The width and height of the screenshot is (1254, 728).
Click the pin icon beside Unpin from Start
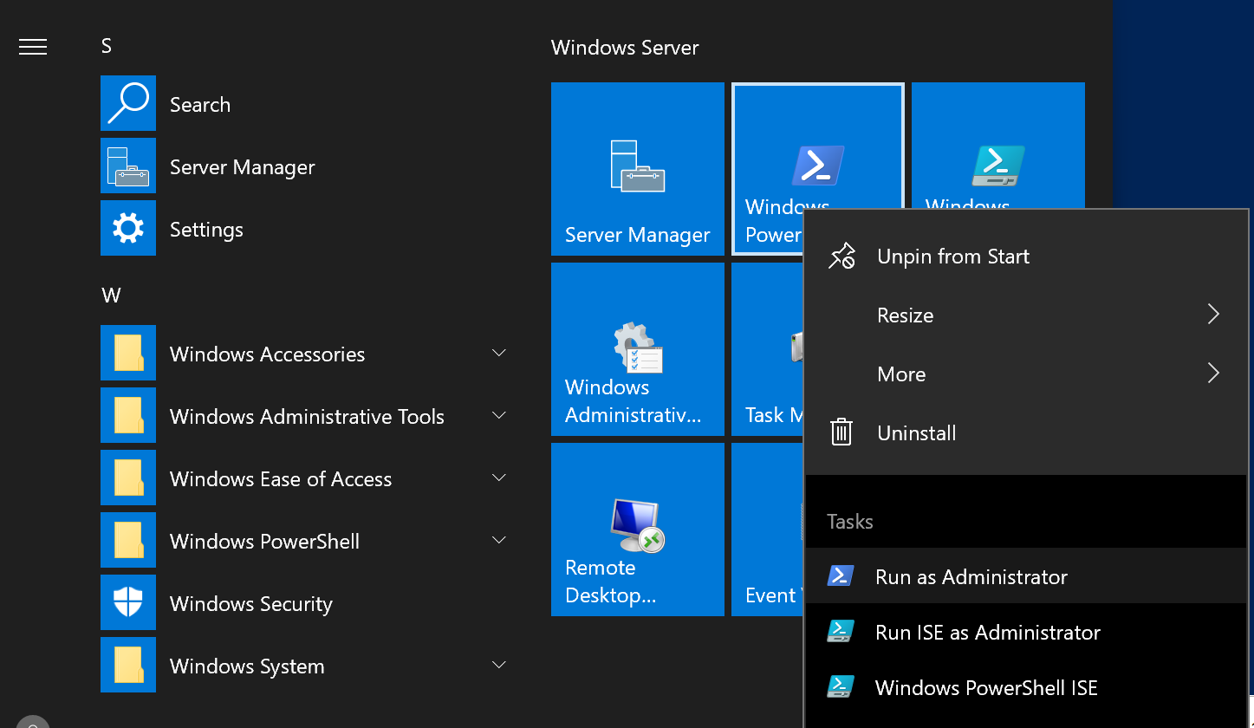(841, 255)
